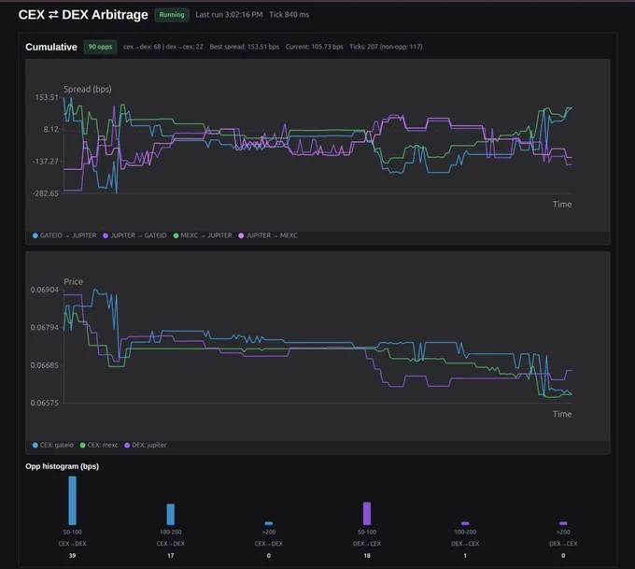Viewport: 635px width, 569px height.
Task: Click 'Tick 840 ms' text
Action: tap(289, 15)
